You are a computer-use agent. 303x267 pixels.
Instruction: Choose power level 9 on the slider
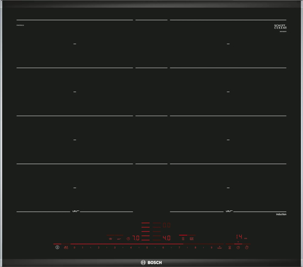click(x=212, y=248)
